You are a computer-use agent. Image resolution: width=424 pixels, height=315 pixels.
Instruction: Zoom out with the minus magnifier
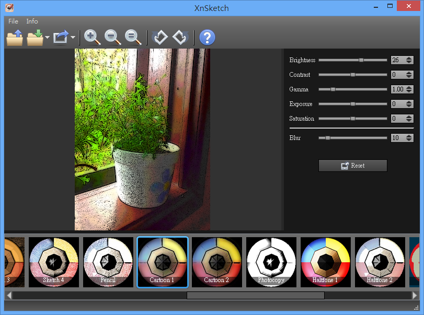click(x=112, y=37)
